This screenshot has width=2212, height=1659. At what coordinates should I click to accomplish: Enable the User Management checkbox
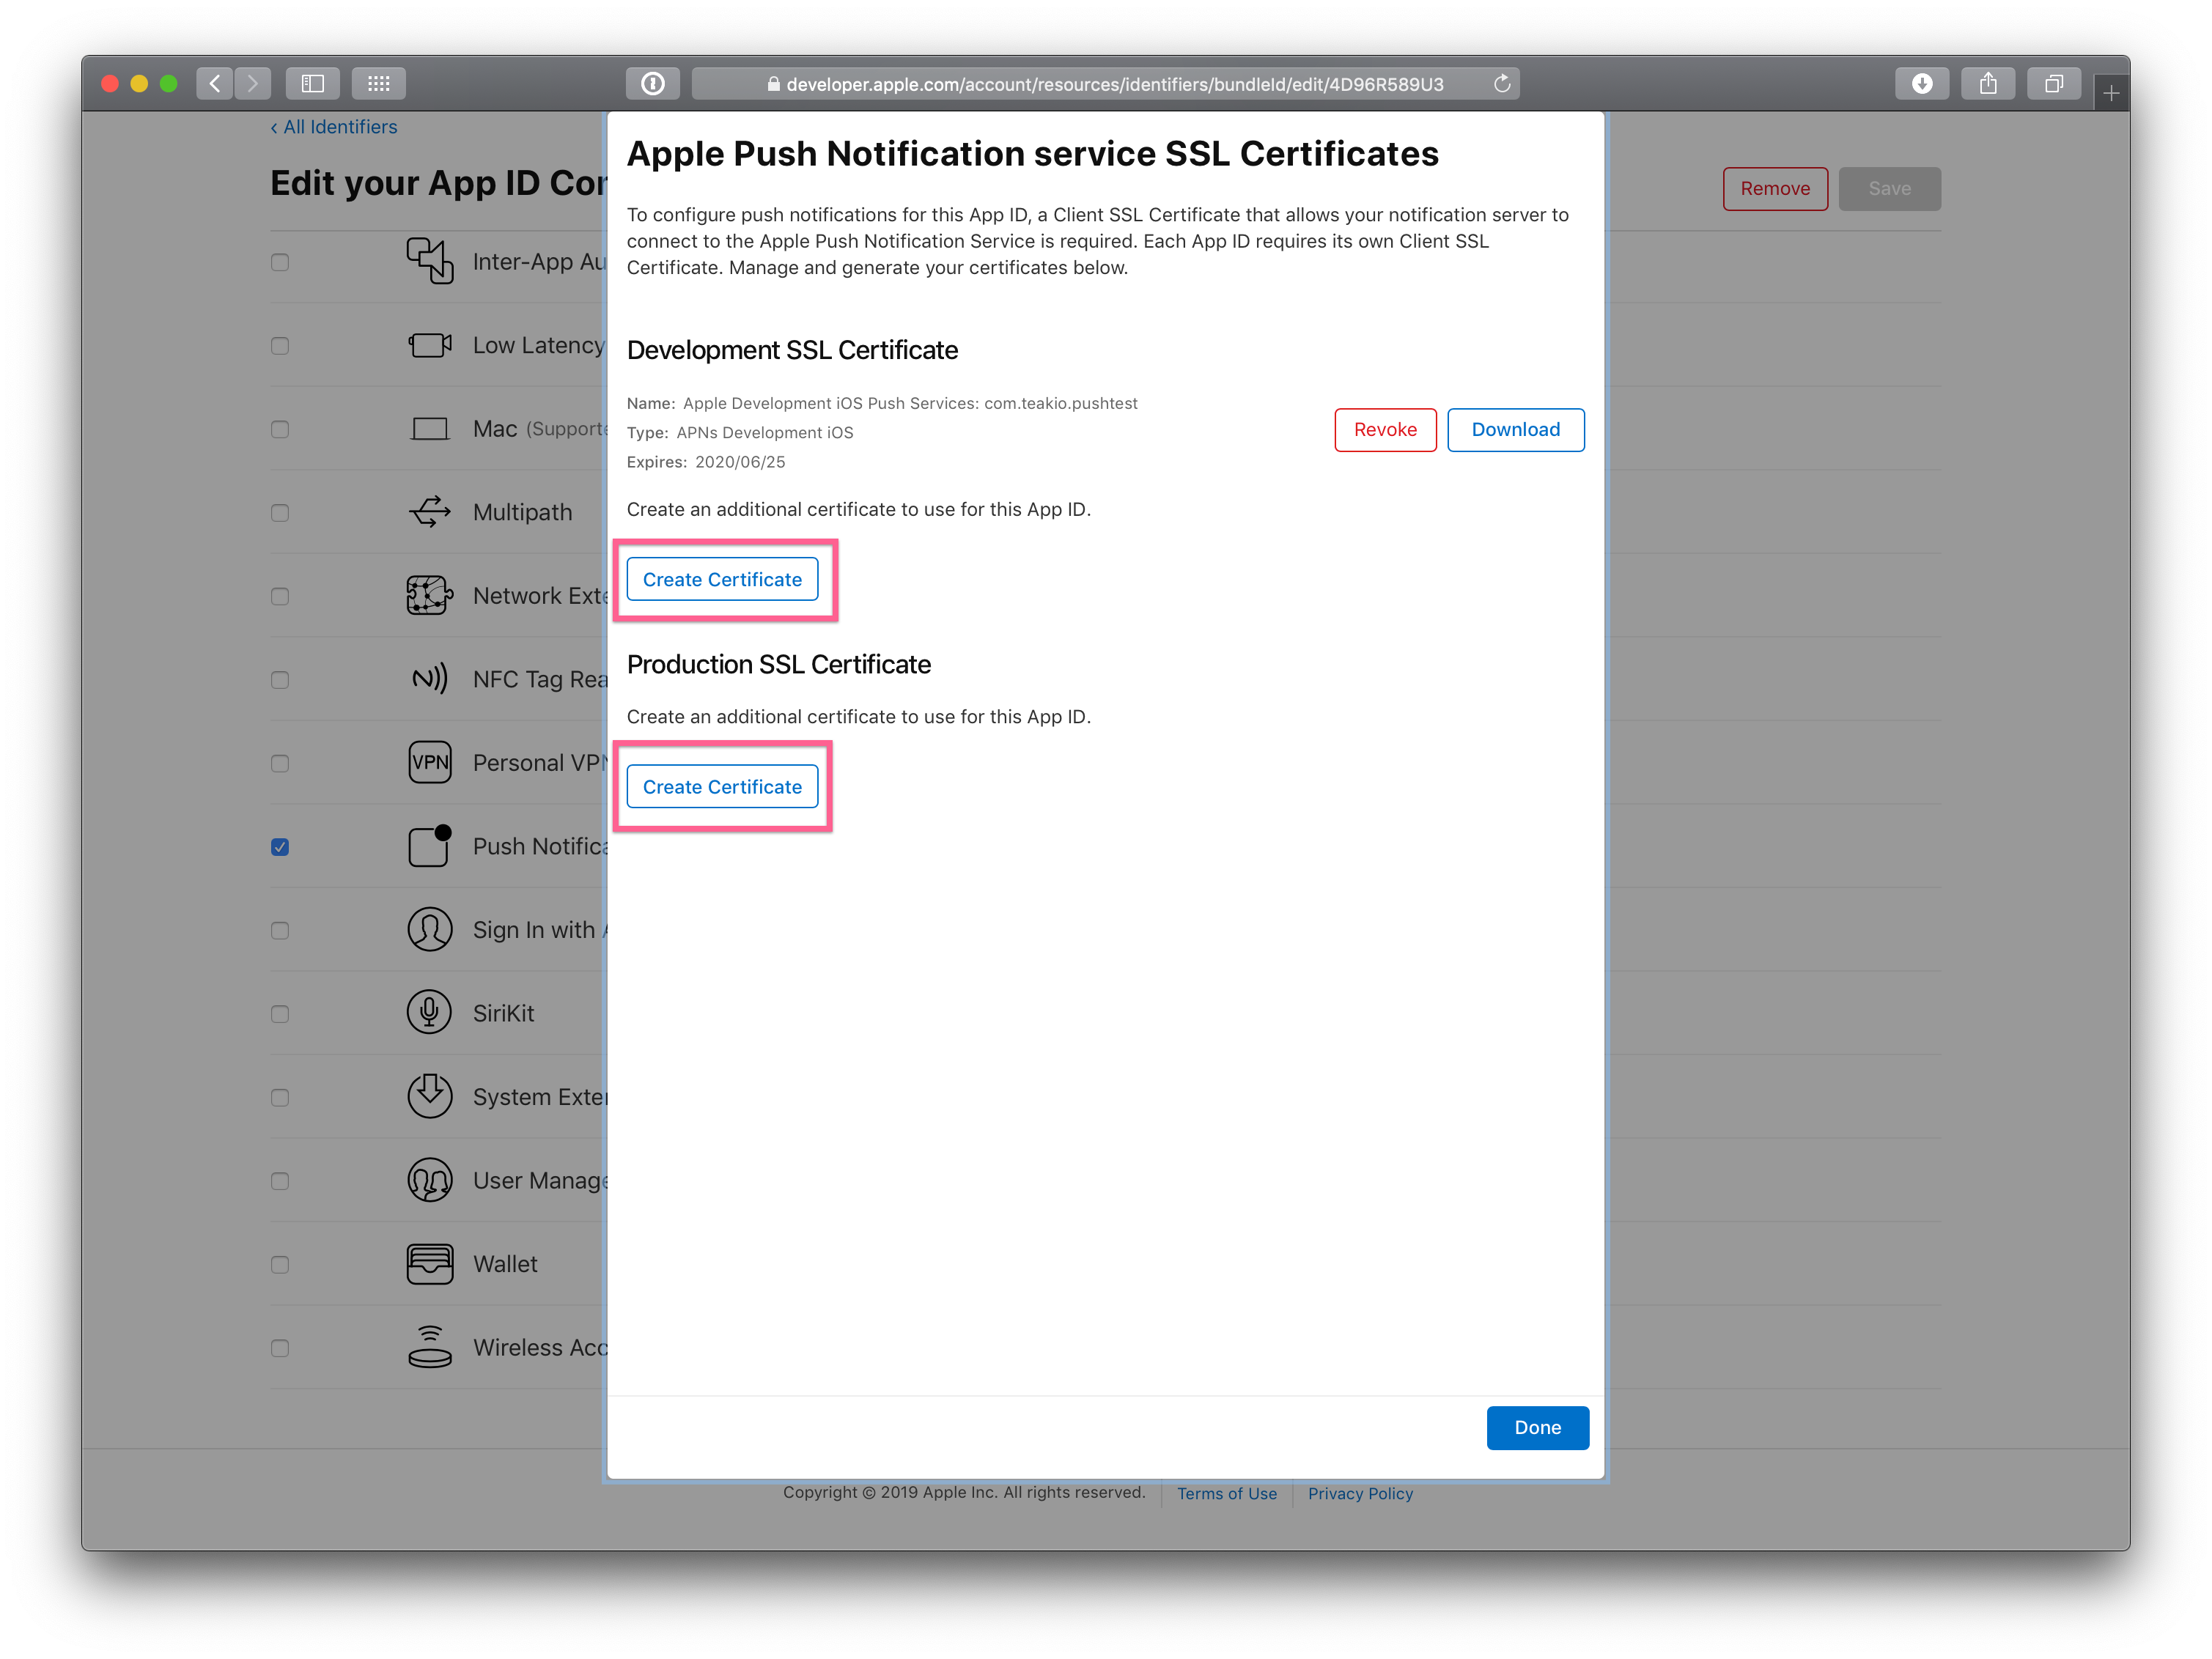(280, 1181)
